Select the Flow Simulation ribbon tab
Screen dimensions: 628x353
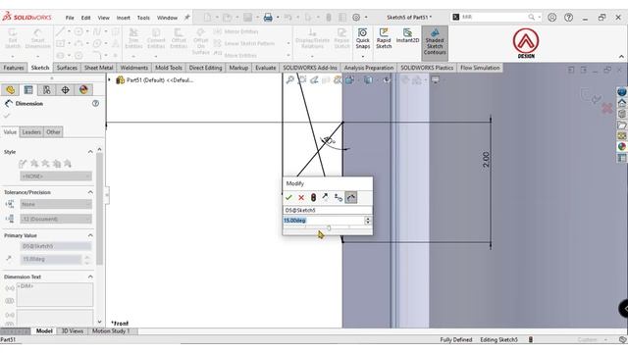coord(480,68)
